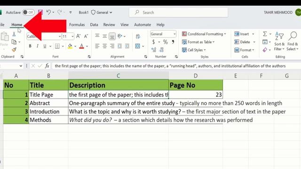
Task: Open the Format cells menu
Action: [244, 50]
